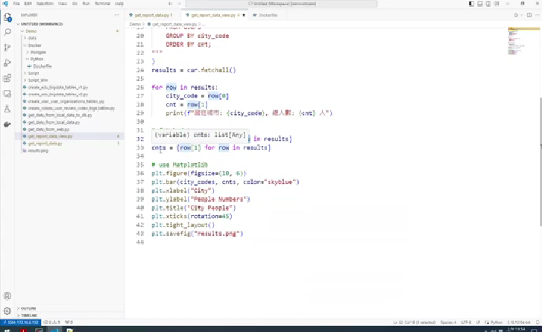The width and height of the screenshot is (542, 332).
Task: Click the UTF-8 encoding status item
Action: 466,322
